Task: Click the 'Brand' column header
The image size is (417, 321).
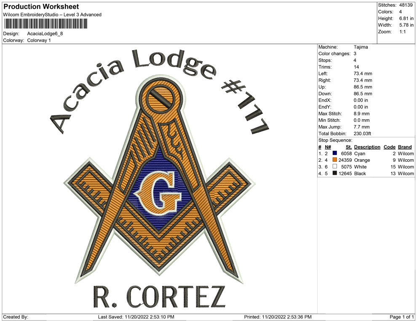Action: coord(405,147)
